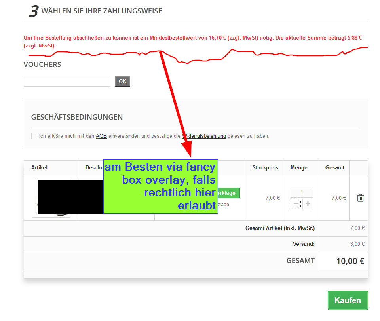Select the Artikel column header
Image resolution: width=380 pixels, height=321 pixels.
tap(39, 168)
